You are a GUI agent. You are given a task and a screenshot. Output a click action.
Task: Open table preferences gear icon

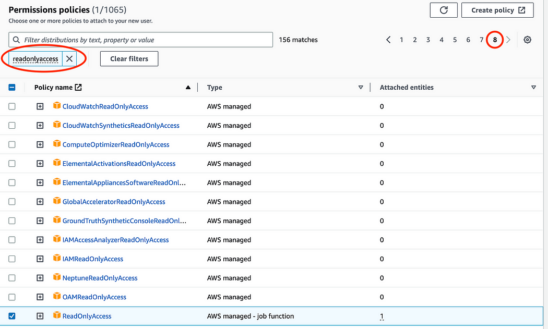pos(527,40)
